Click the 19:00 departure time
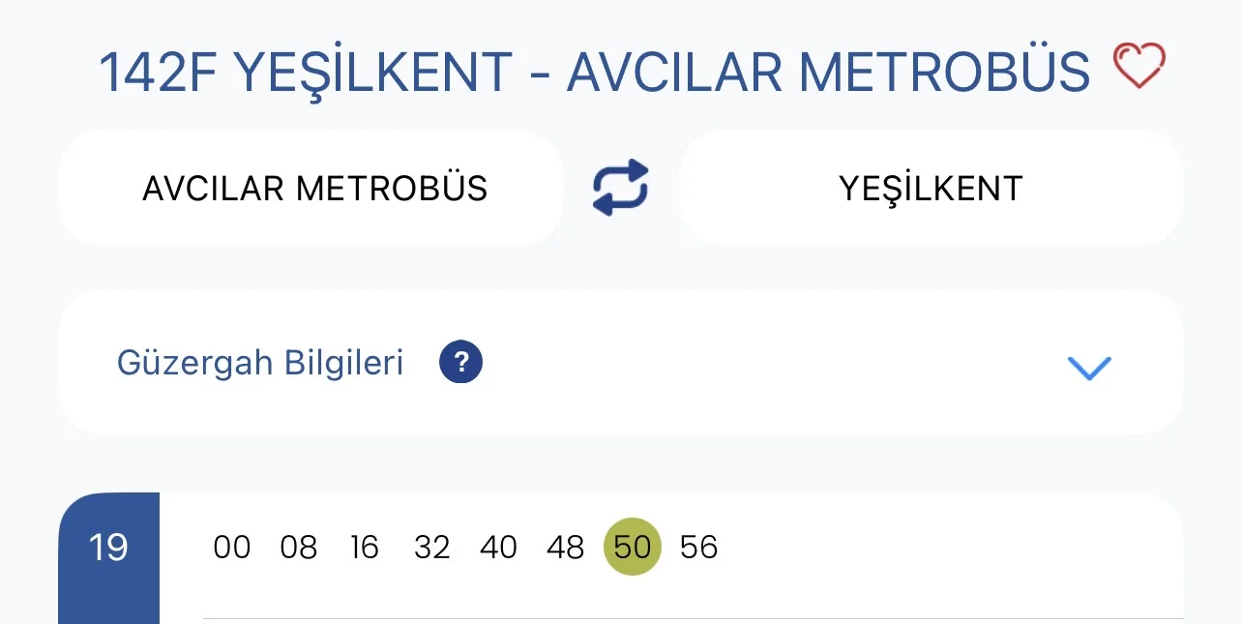This screenshot has height=624, width=1242. tap(232, 548)
